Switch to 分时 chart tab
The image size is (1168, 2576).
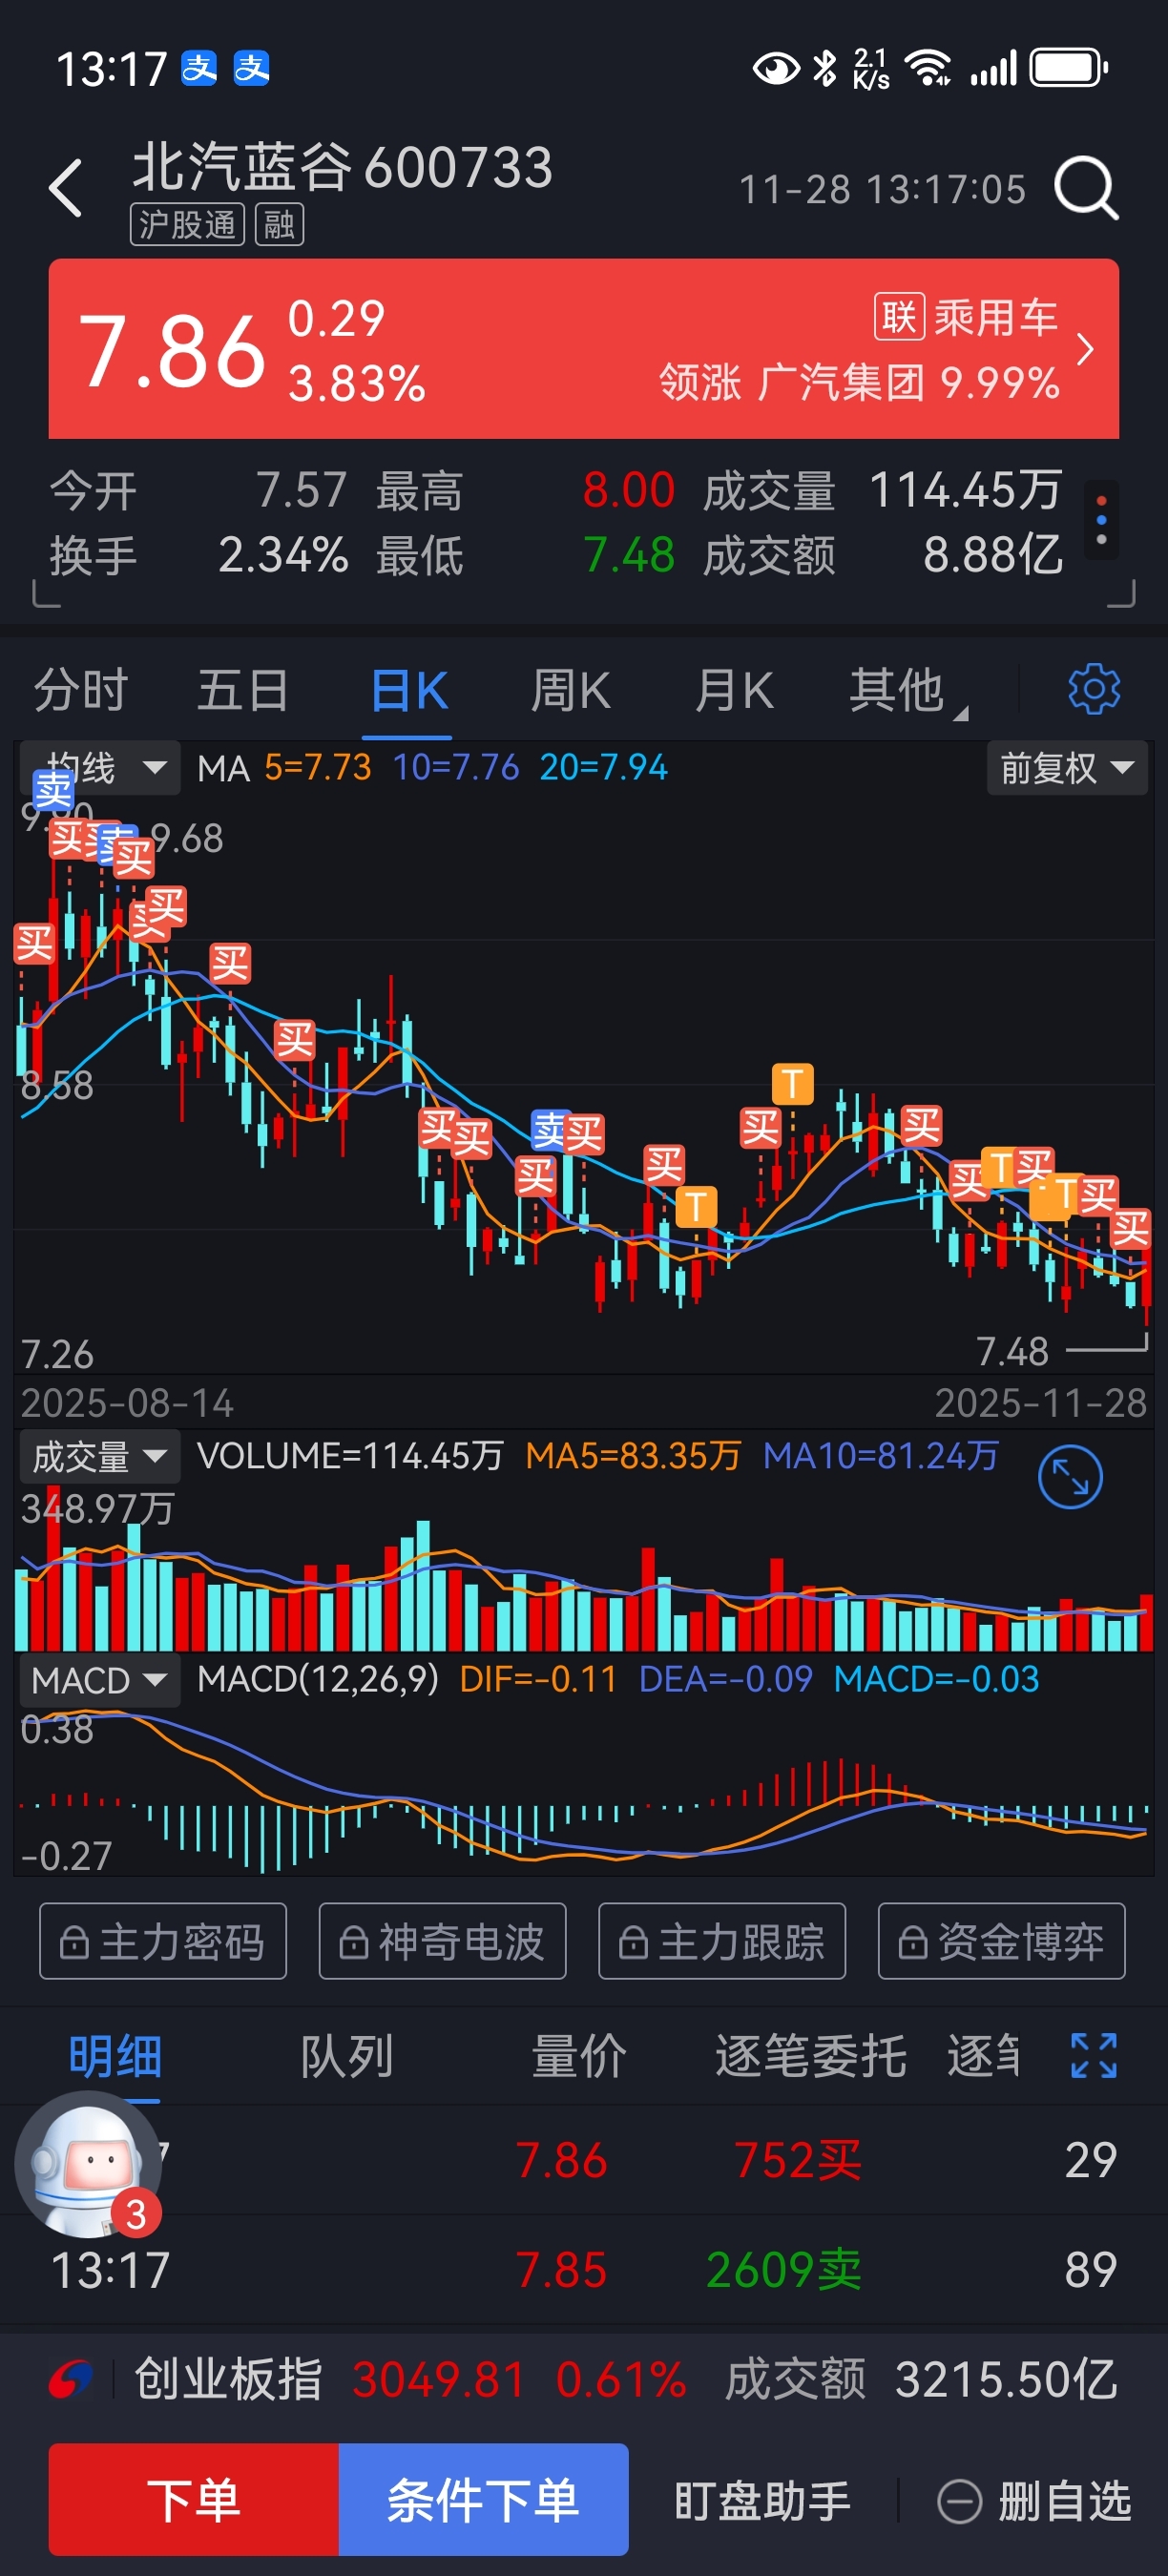click(x=81, y=690)
